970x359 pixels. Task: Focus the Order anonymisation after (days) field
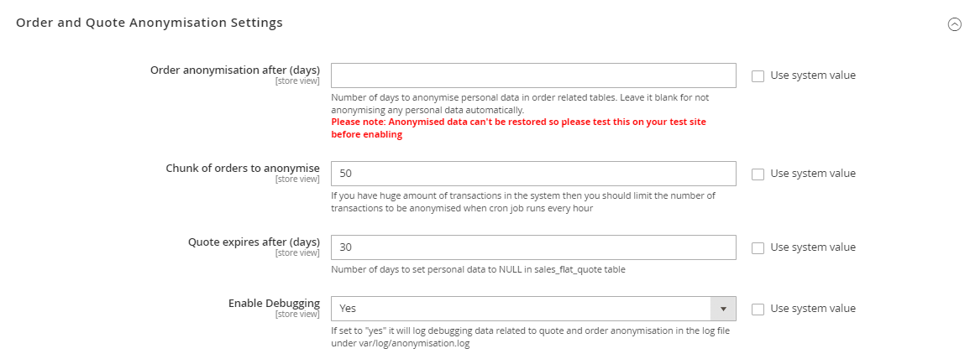(533, 75)
